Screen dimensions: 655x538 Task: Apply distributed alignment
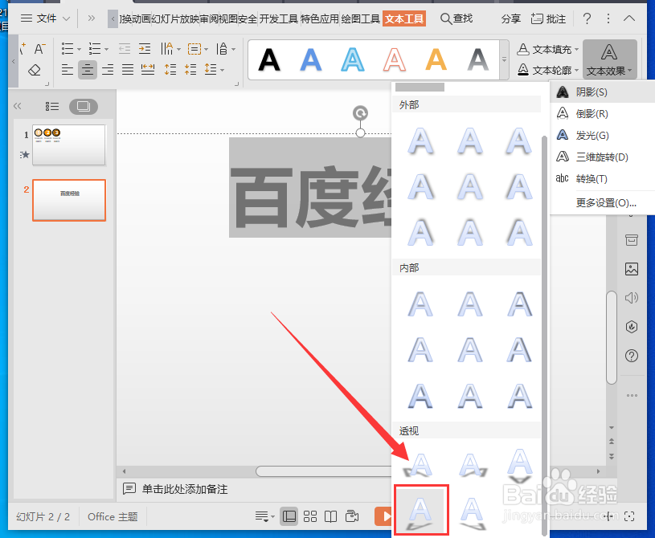pos(148,69)
